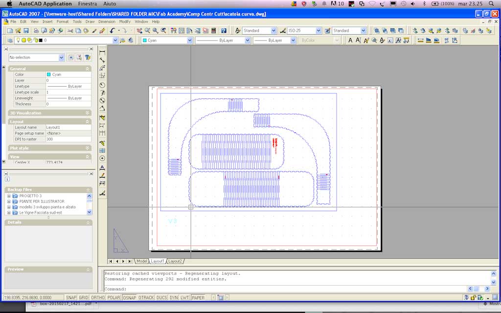Click the Multiline Text 'A' icon
501x313 pixels.
coord(350,40)
